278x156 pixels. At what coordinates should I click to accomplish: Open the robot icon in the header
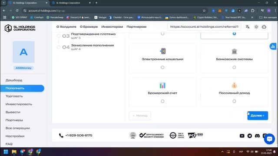[264, 27]
